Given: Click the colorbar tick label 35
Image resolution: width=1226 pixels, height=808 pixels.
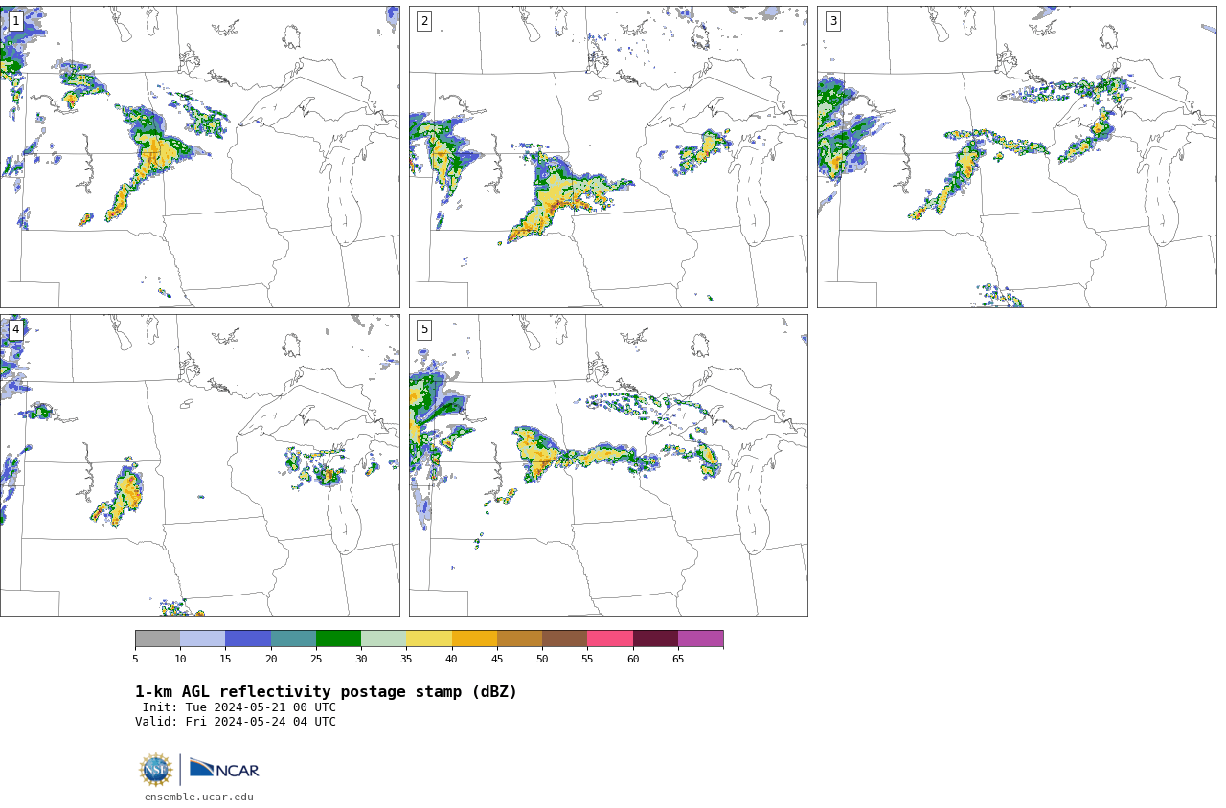Looking at the screenshot, I should (x=406, y=659).
